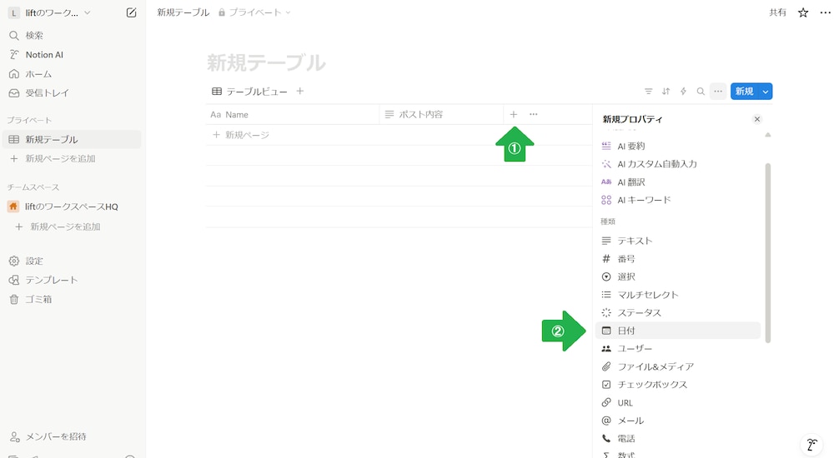
Task: Select the マルチセレクト property type
Action: (677, 295)
